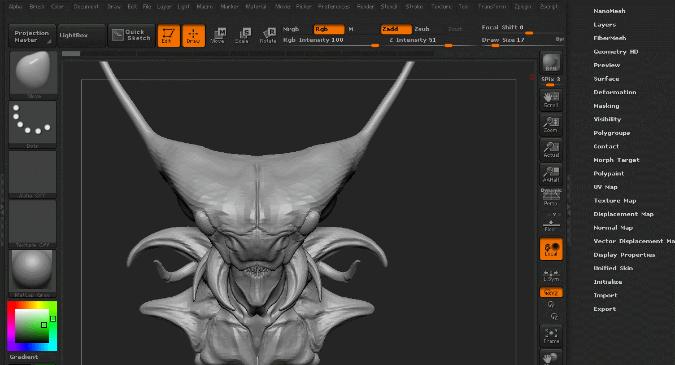Switch to Zsub sculpt mode

(428, 29)
